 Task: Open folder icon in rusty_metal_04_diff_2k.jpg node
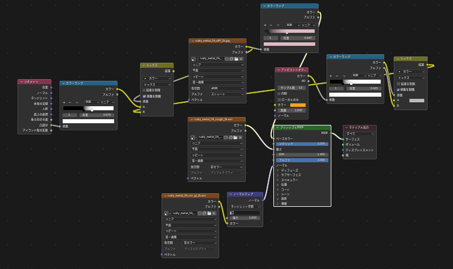236,59
